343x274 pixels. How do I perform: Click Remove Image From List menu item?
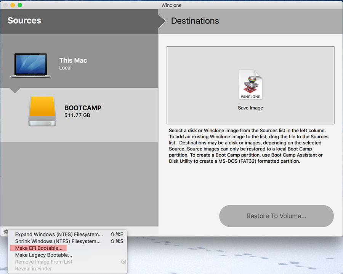pos(67,262)
